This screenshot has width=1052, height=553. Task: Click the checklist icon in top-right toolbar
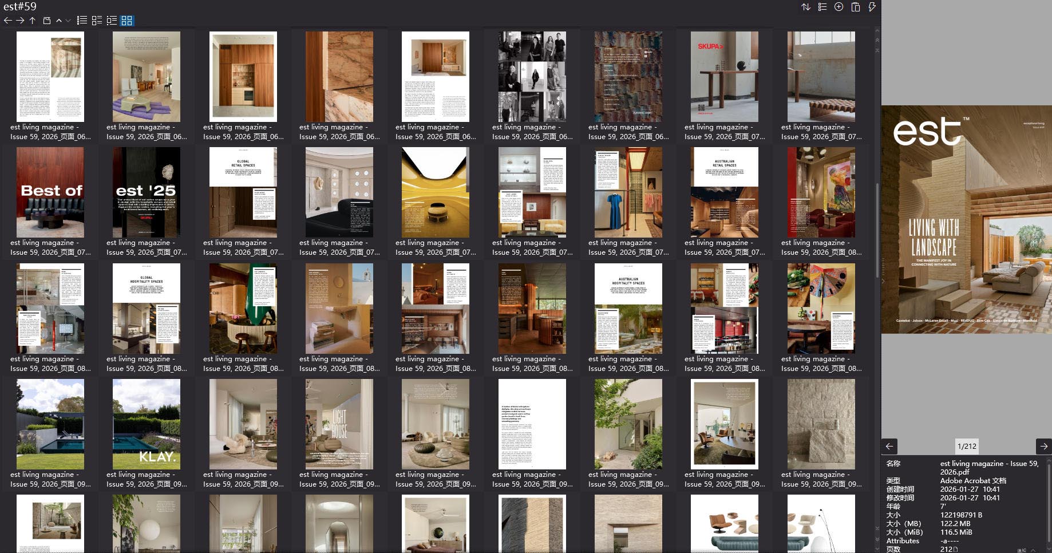coord(822,7)
